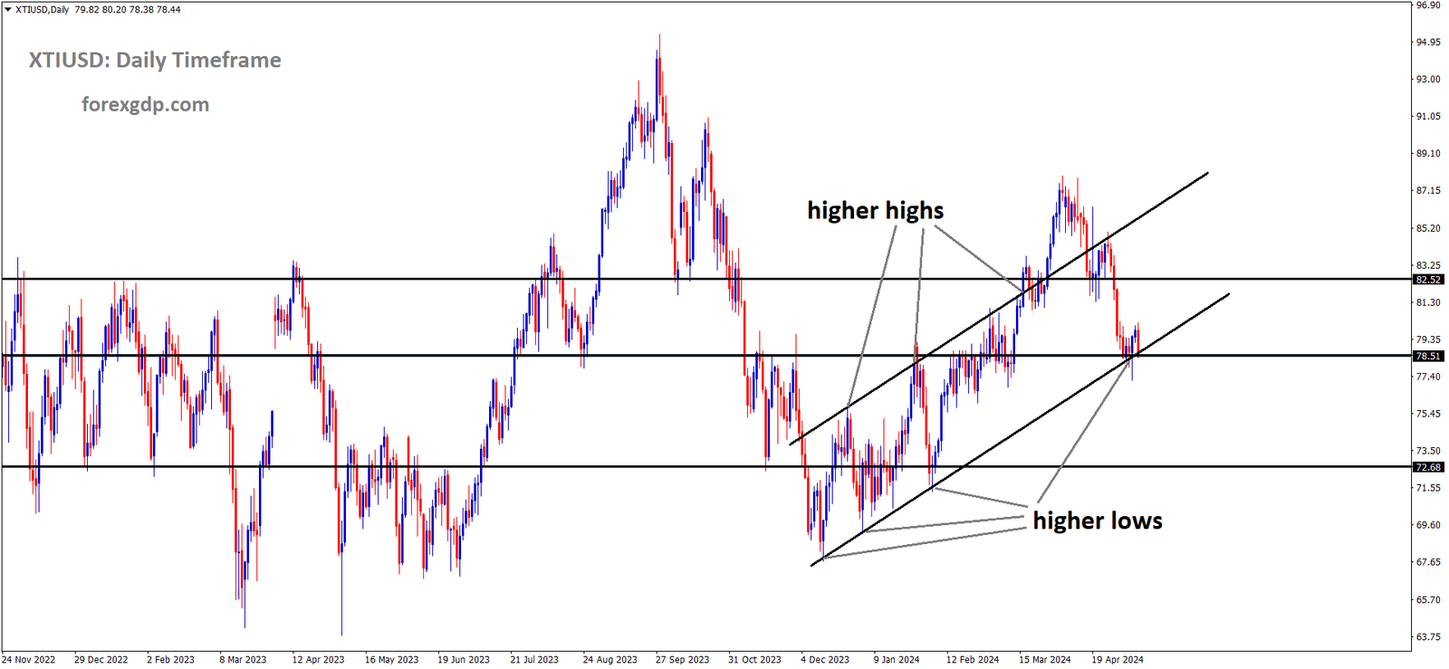Click the 12 Feb 2024 date label
The height and width of the screenshot is (669, 1449).
973,660
